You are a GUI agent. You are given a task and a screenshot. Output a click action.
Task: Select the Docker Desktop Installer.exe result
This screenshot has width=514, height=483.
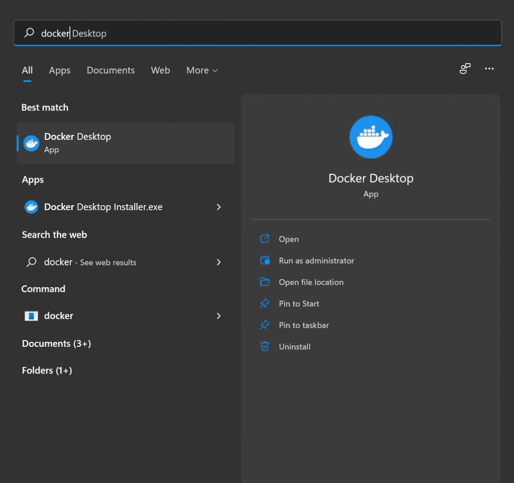click(125, 207)
